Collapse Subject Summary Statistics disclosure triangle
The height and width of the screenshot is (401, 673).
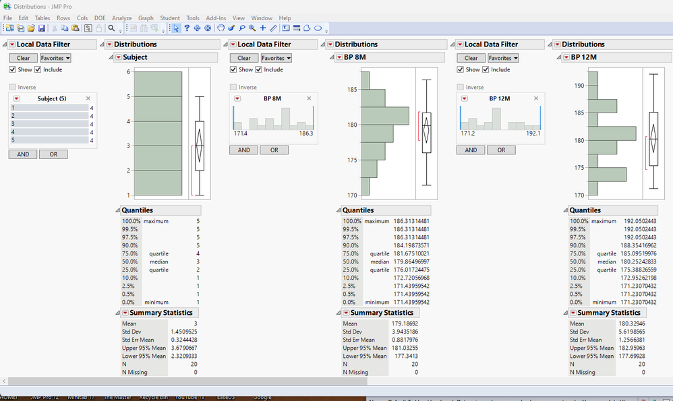pos(117,313)
